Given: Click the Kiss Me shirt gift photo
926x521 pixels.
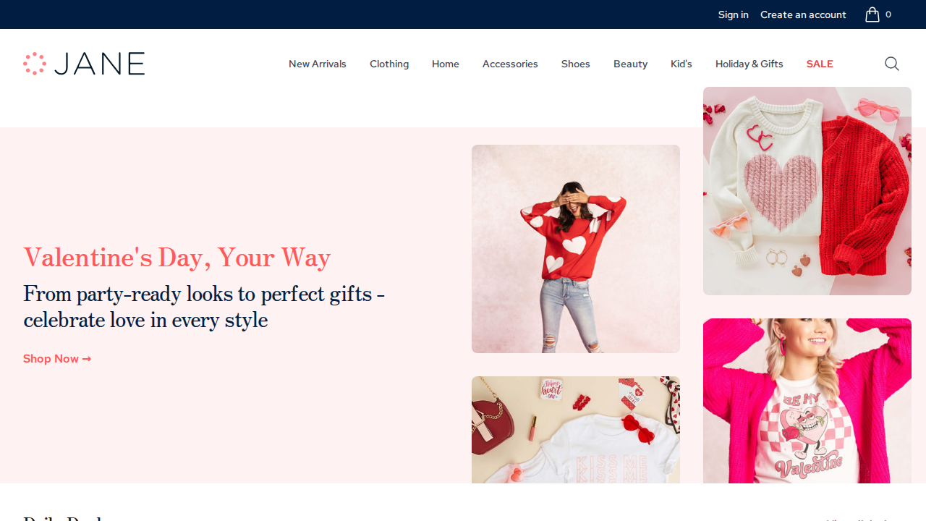Looking at the screenshot, I should pyautogui.click(x=575, y=430).
